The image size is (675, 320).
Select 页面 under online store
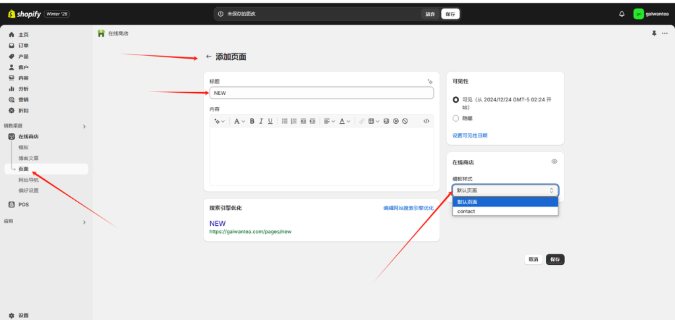tap(45, 169)
